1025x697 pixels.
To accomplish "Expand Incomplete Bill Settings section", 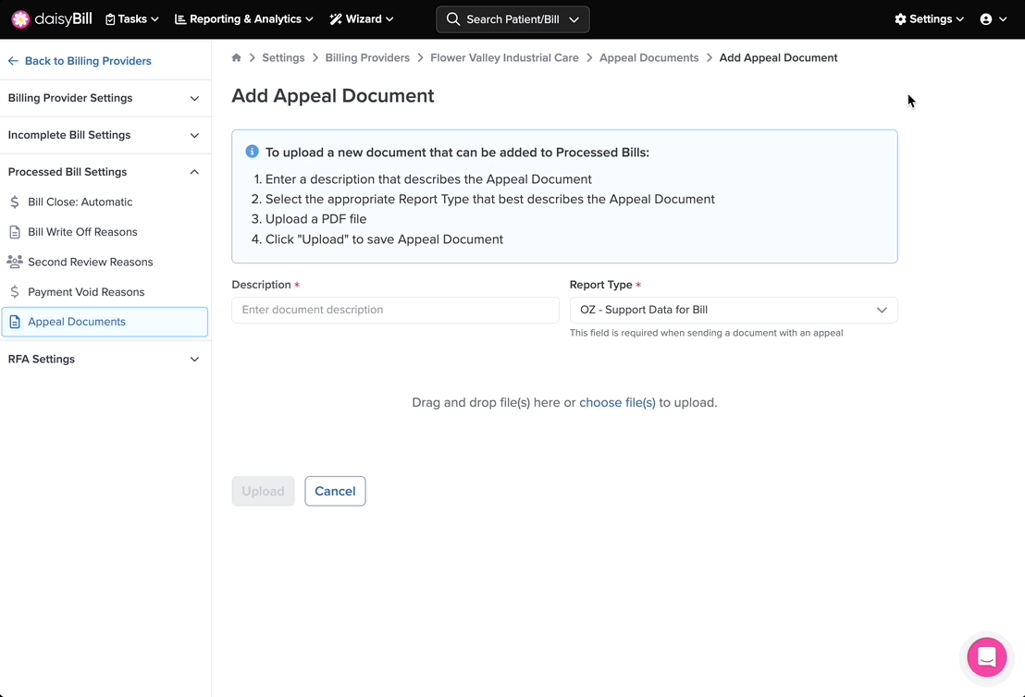I will click(x=105, y=135).
